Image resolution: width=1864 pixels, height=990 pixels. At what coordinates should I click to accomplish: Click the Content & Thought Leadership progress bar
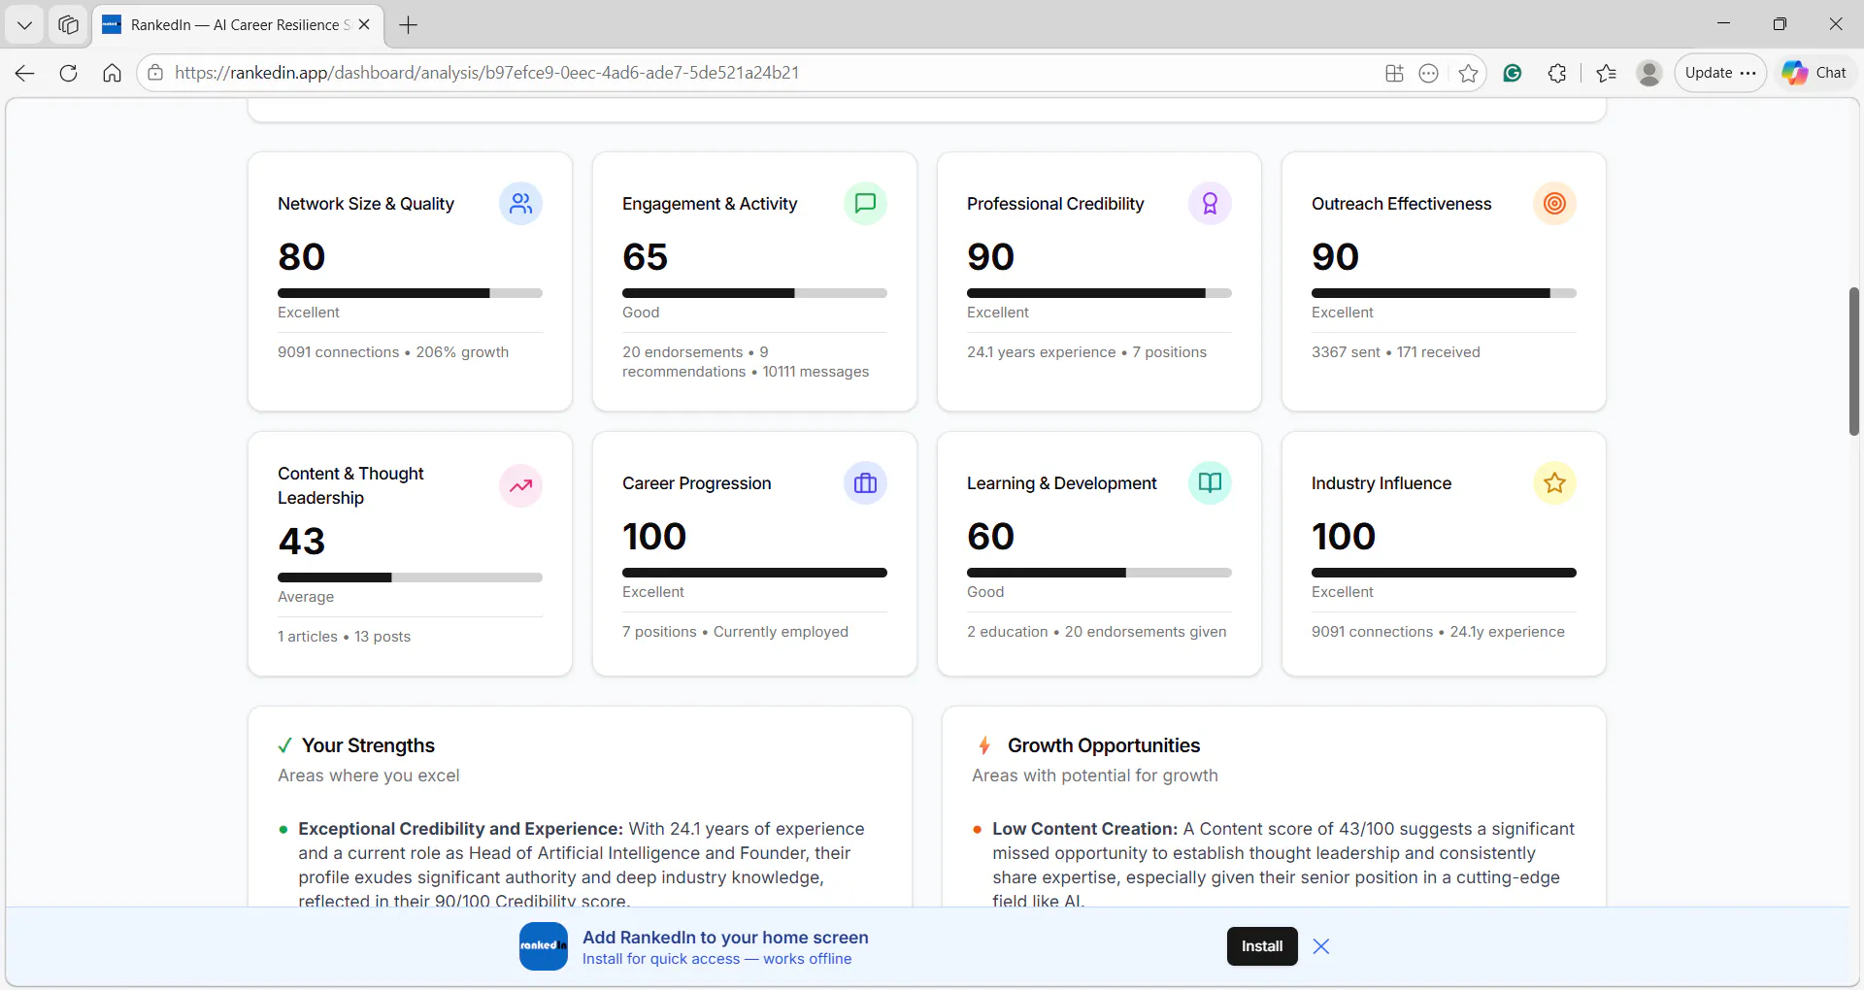410,577
